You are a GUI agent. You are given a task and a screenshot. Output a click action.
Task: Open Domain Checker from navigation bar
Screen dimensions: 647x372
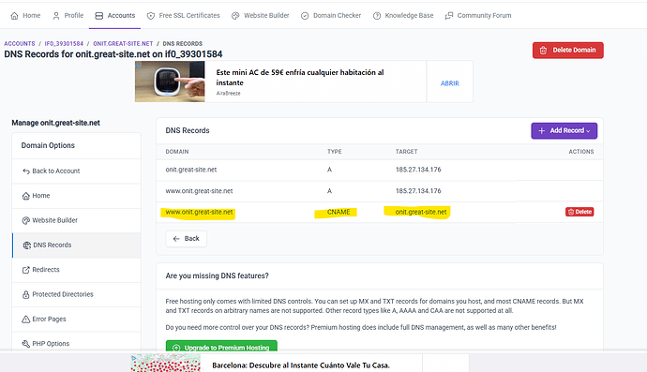point(331,16)
